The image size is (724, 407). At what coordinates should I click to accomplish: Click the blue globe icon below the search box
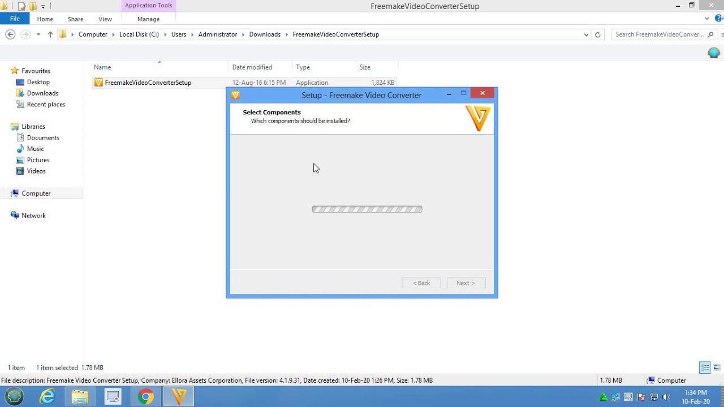(714, 53)
